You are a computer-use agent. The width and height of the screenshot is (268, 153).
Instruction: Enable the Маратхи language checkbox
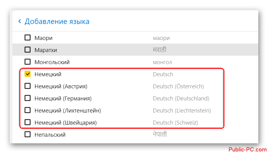point(28,50)
